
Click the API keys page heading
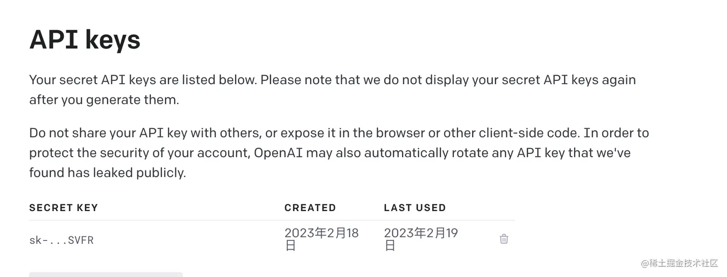click(85, 39)
